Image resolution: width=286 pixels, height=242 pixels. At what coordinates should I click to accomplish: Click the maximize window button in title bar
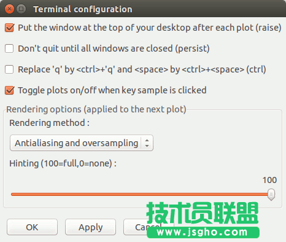pyautogui.click(x=21, y=9)
